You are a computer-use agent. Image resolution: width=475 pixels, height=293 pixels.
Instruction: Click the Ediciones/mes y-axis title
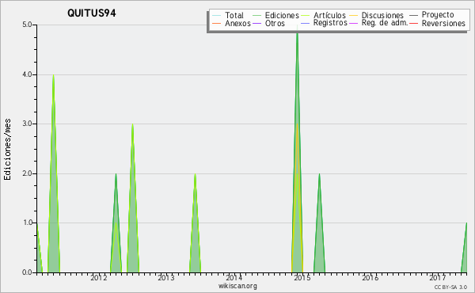pos(7,150)
